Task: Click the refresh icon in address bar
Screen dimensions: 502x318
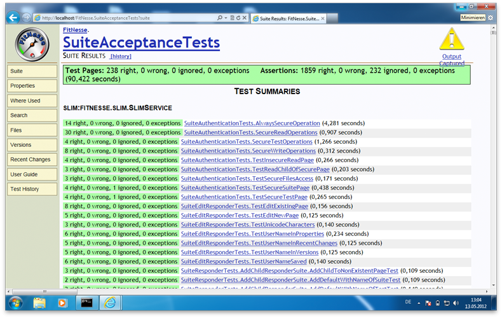Action: tap(238, 18)
